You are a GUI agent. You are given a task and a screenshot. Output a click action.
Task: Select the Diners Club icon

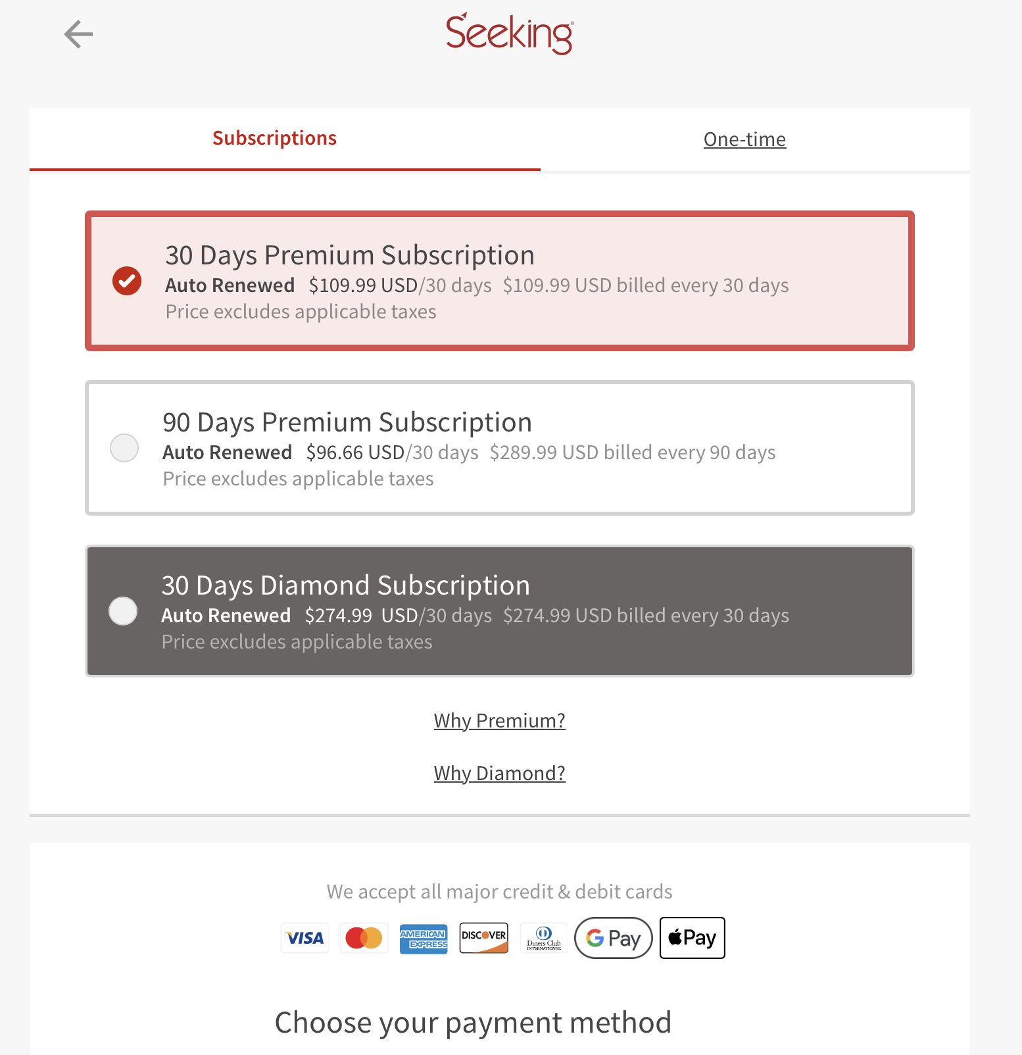544,938
